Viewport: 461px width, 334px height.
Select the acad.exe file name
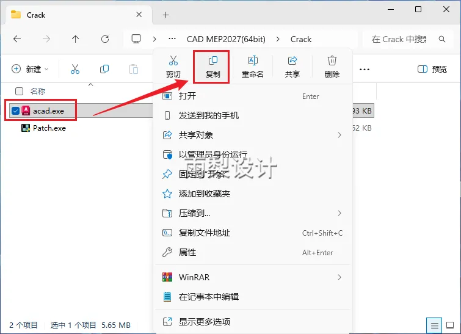(48, 111)
